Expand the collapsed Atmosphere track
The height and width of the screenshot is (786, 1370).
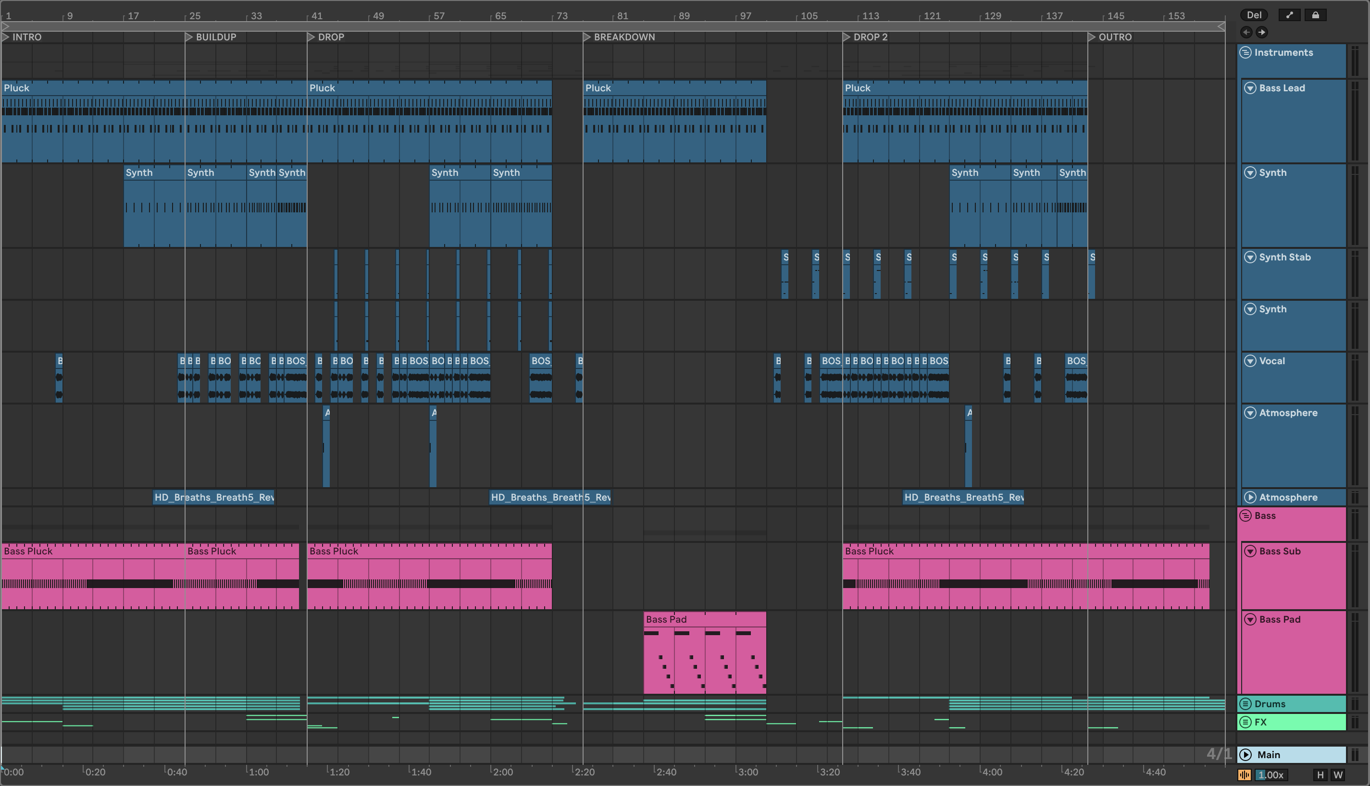coord(1250,497)
